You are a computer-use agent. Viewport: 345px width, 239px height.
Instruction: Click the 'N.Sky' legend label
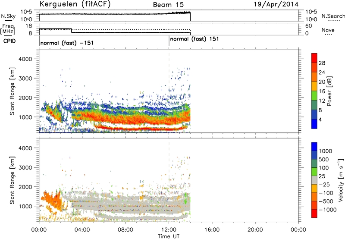pos(8,16)
